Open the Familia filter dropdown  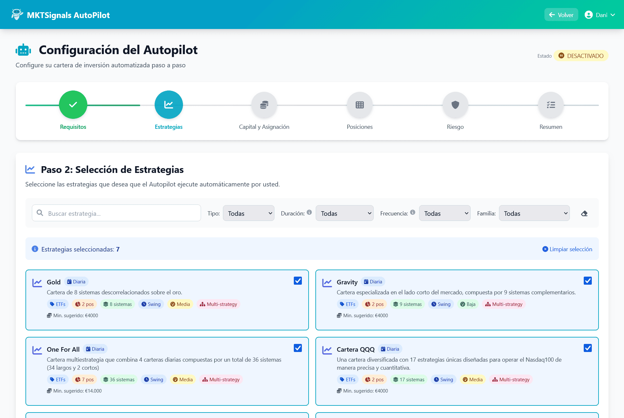click(534, 213)
